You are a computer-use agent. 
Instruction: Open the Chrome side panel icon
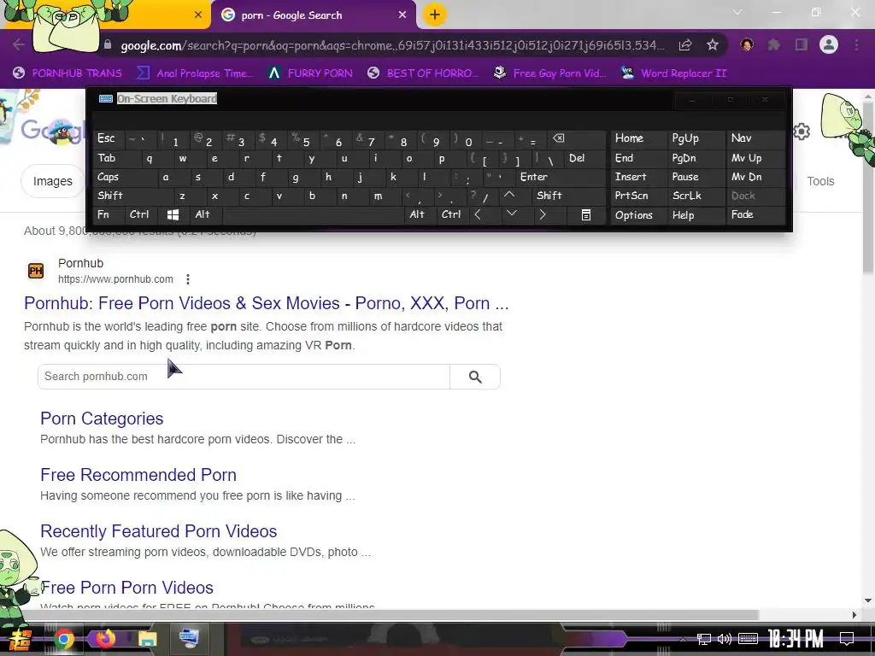point(802,45)
